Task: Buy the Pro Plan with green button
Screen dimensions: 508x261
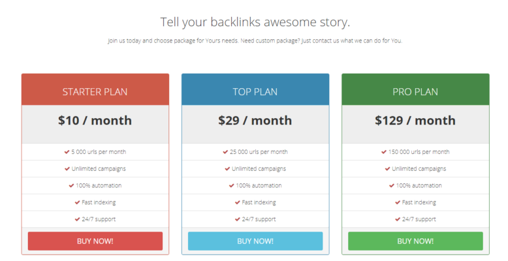Action: (415, 241)
